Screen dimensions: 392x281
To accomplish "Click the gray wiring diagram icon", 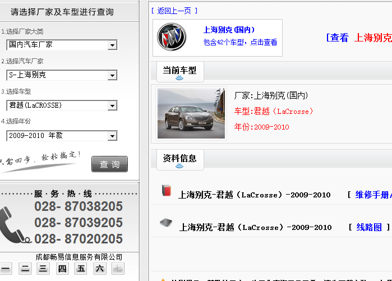I will click(x=166, y=223).
